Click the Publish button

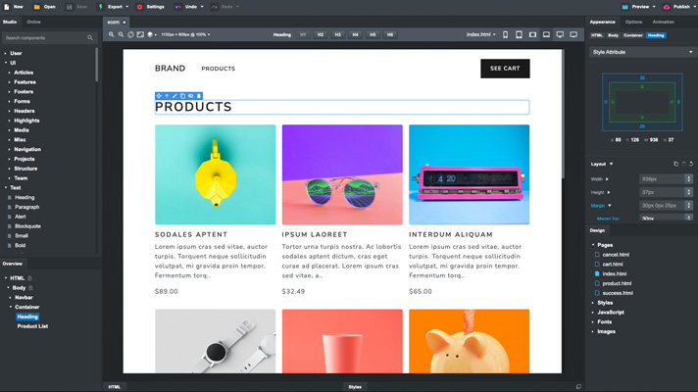tap(677, 7)
